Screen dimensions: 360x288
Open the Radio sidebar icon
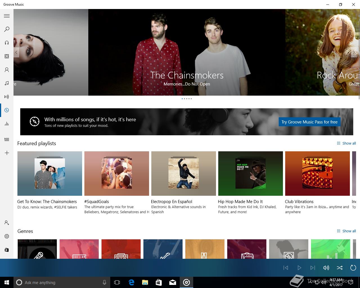coord(7,97)
